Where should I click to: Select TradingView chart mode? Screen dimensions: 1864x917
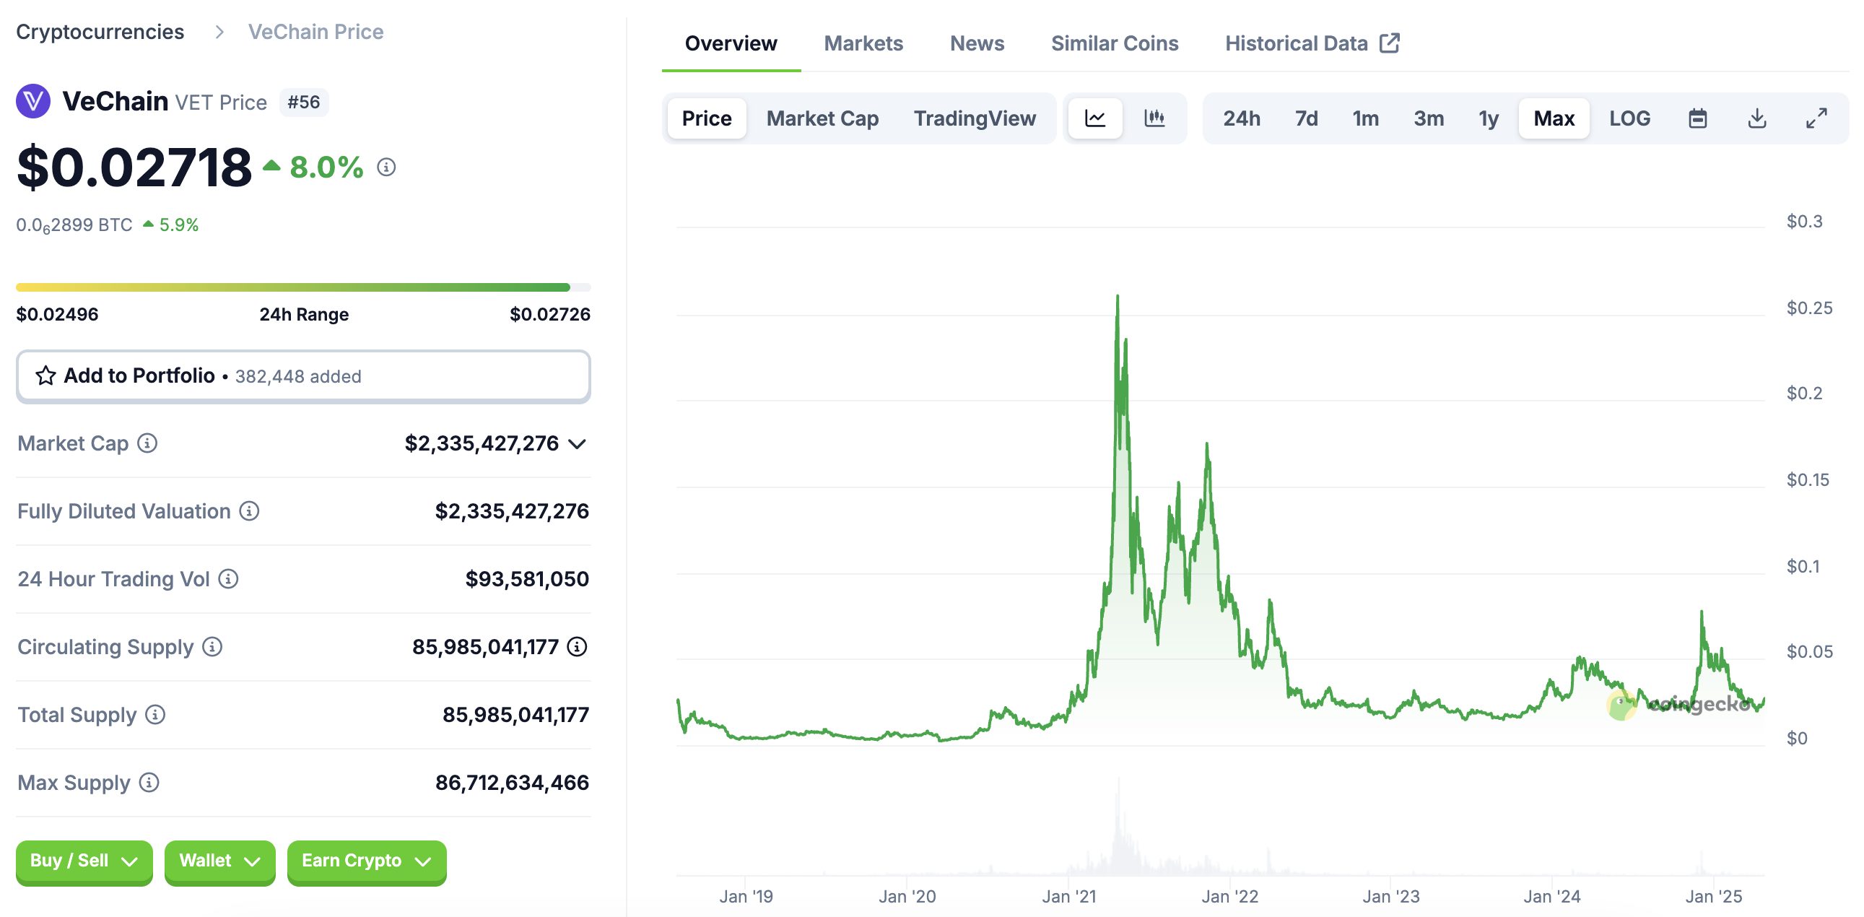coord(974,118)
